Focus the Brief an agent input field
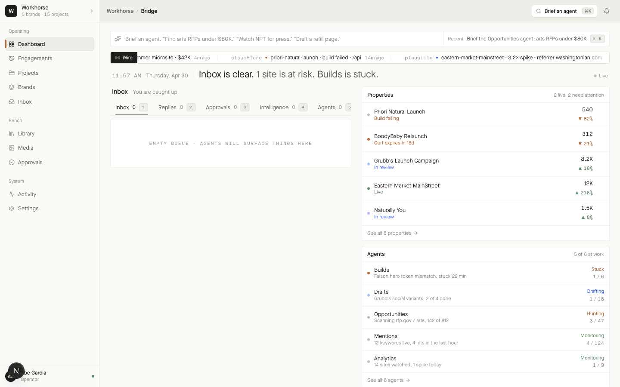 [x=277, y=39]
